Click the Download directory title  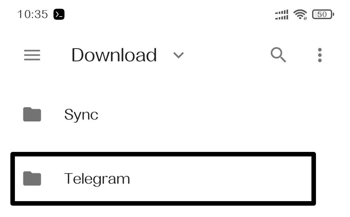pyautogui.click(x=114, y=55)
